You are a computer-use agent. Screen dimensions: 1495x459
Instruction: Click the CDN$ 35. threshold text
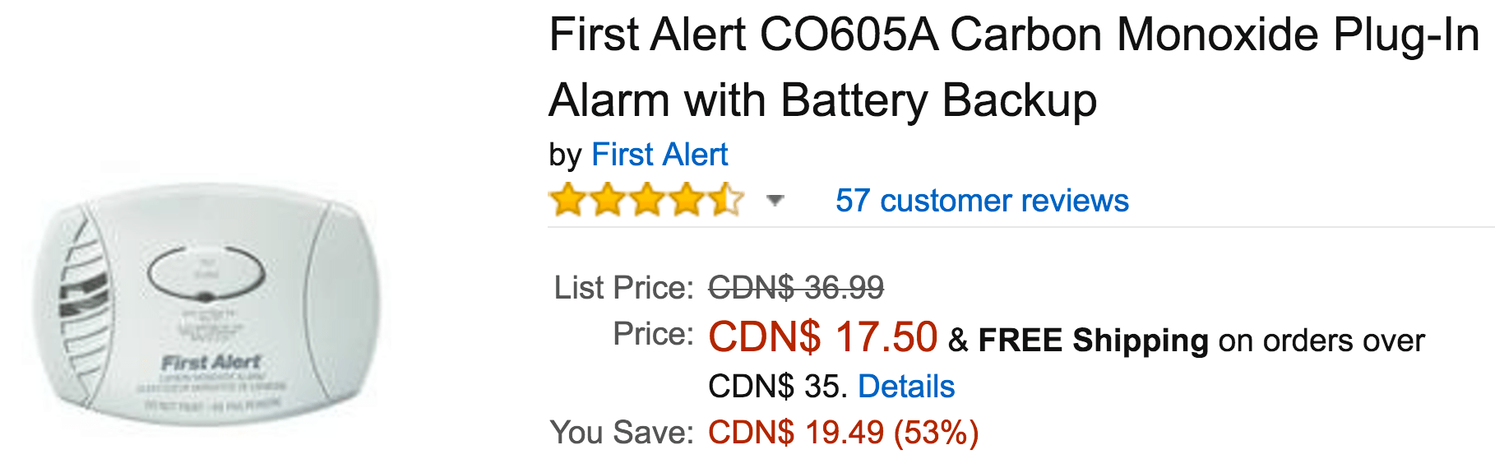778,387
